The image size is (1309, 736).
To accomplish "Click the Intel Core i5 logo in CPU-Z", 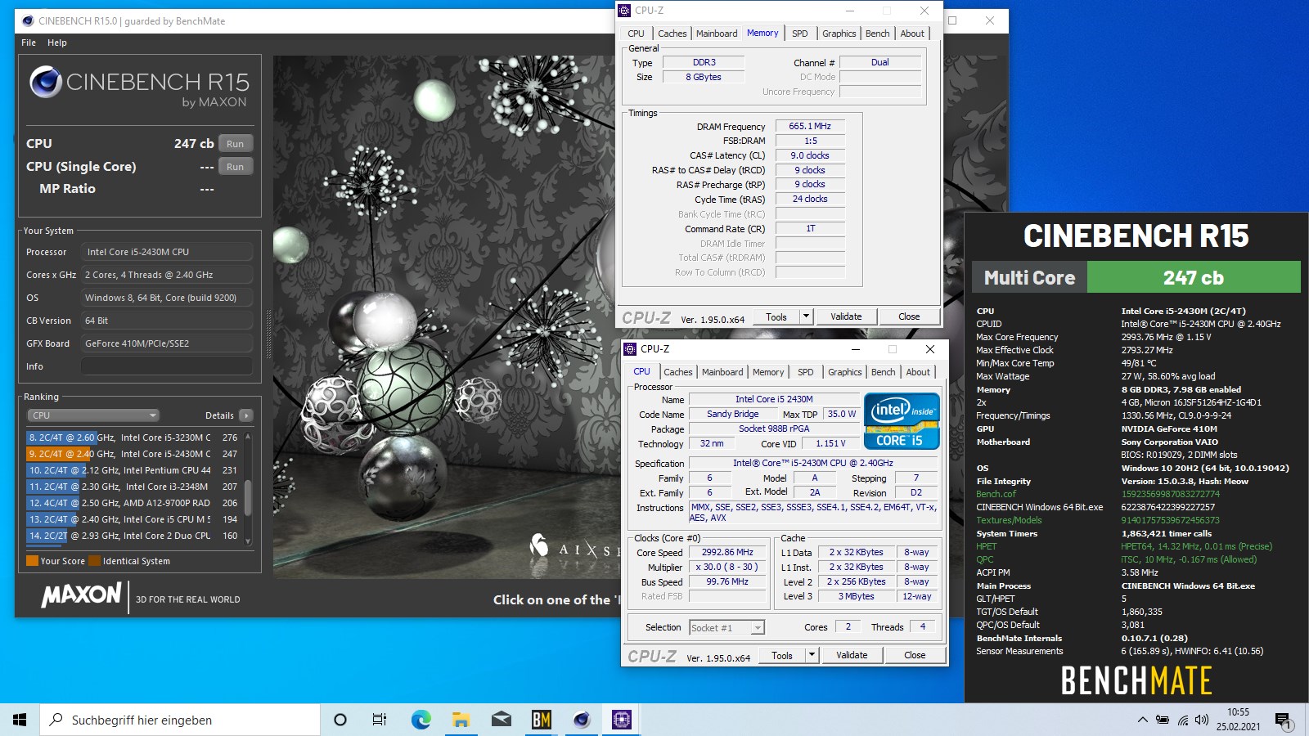I will 902,420.
